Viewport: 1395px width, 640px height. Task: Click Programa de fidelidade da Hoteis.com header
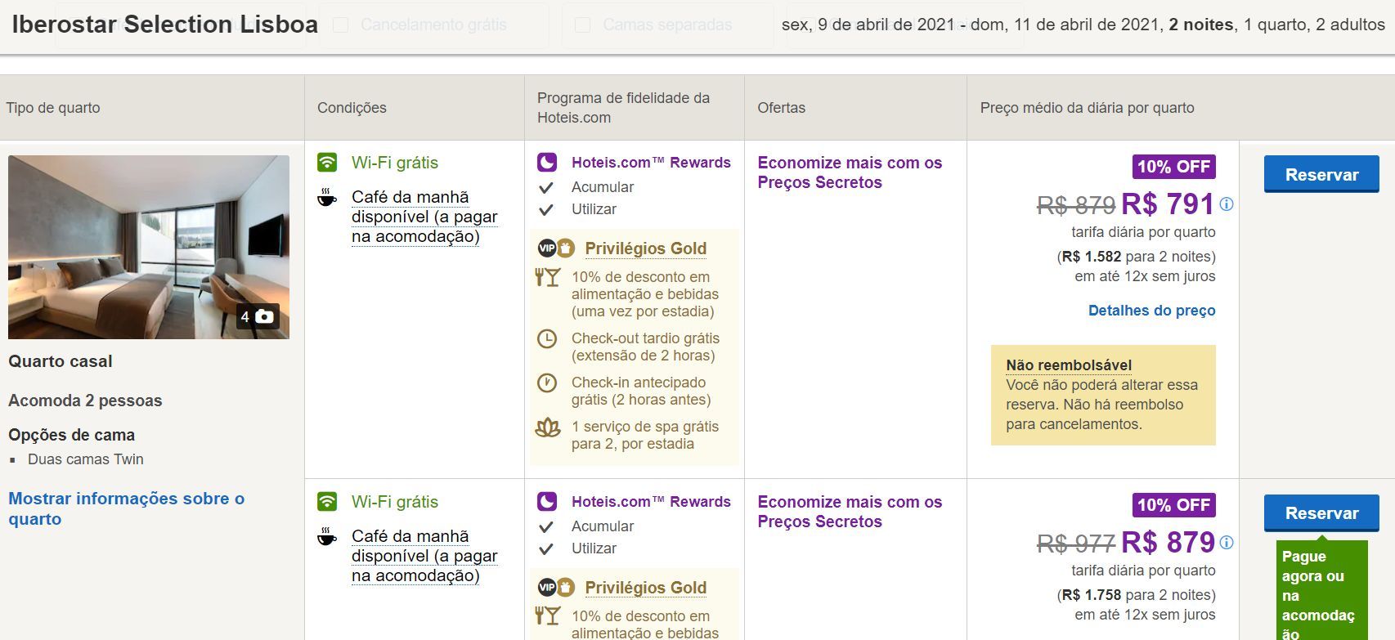click(x=623, y=108)
